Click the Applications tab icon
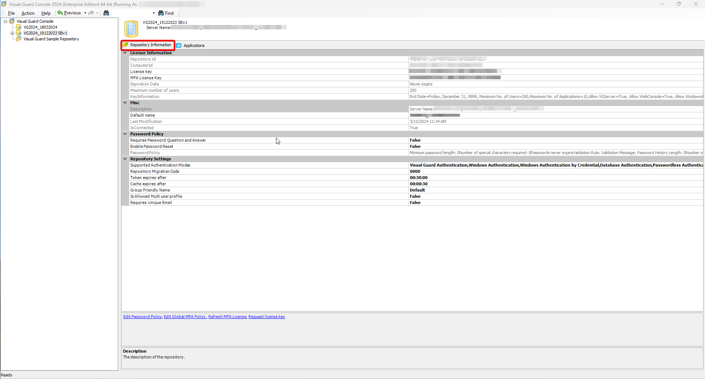The image size is (705, 379). coord(179,45)
